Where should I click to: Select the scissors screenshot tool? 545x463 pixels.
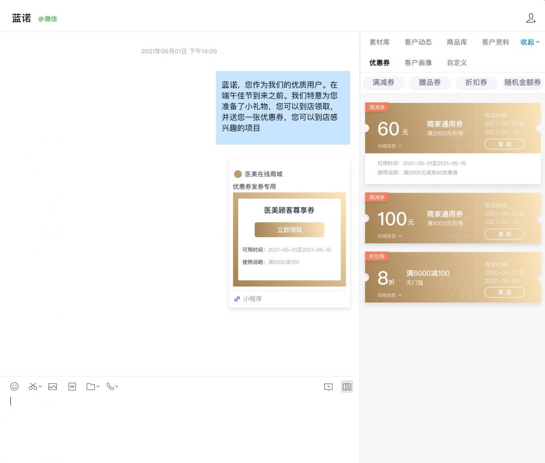[x=33, y=386]
